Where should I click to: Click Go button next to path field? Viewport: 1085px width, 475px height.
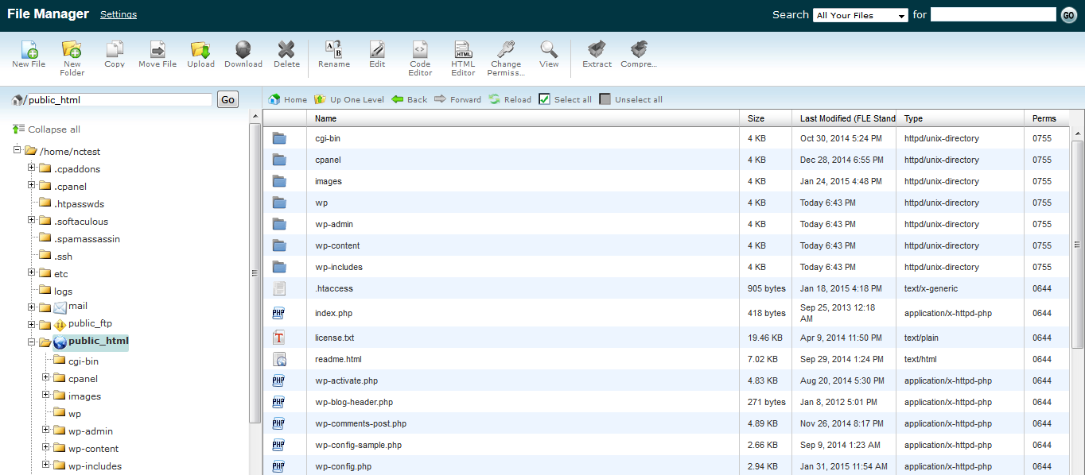(227, 100)
